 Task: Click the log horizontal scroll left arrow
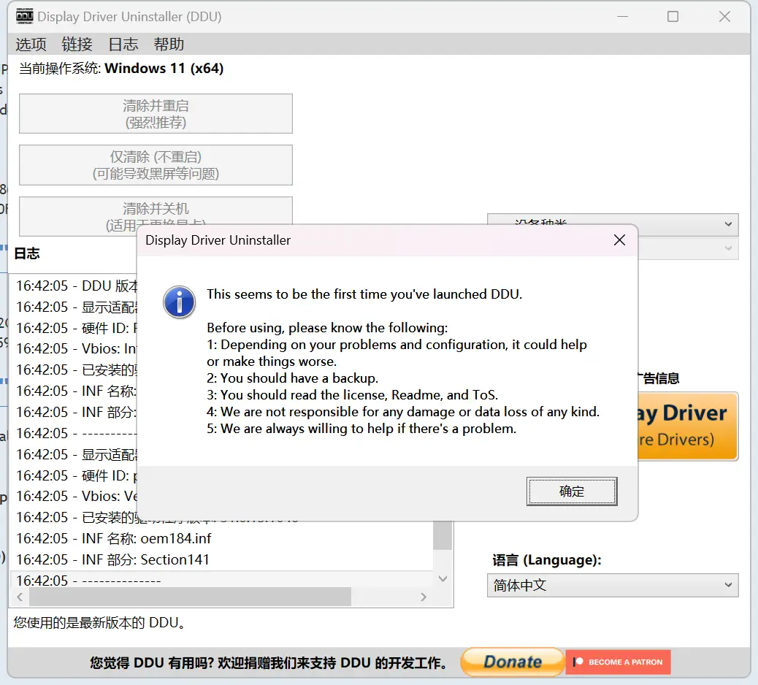[20, 597]
